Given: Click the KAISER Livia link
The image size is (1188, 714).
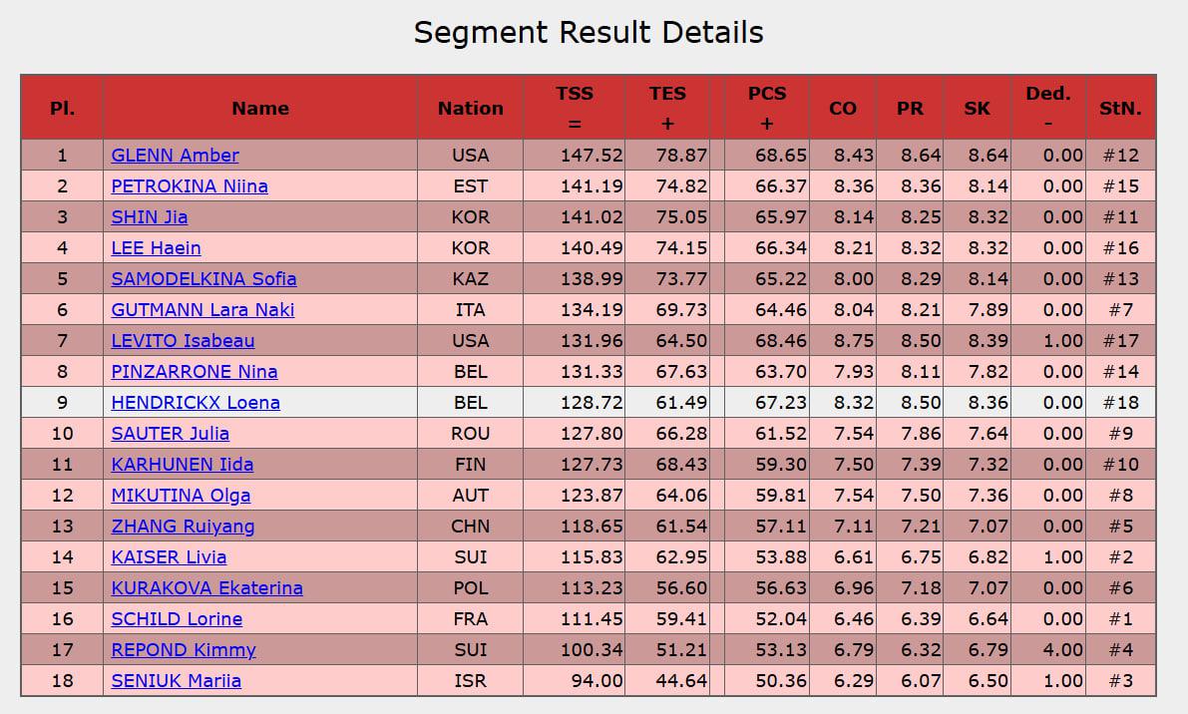Looking at the screenshot, I should pos(169,557).
